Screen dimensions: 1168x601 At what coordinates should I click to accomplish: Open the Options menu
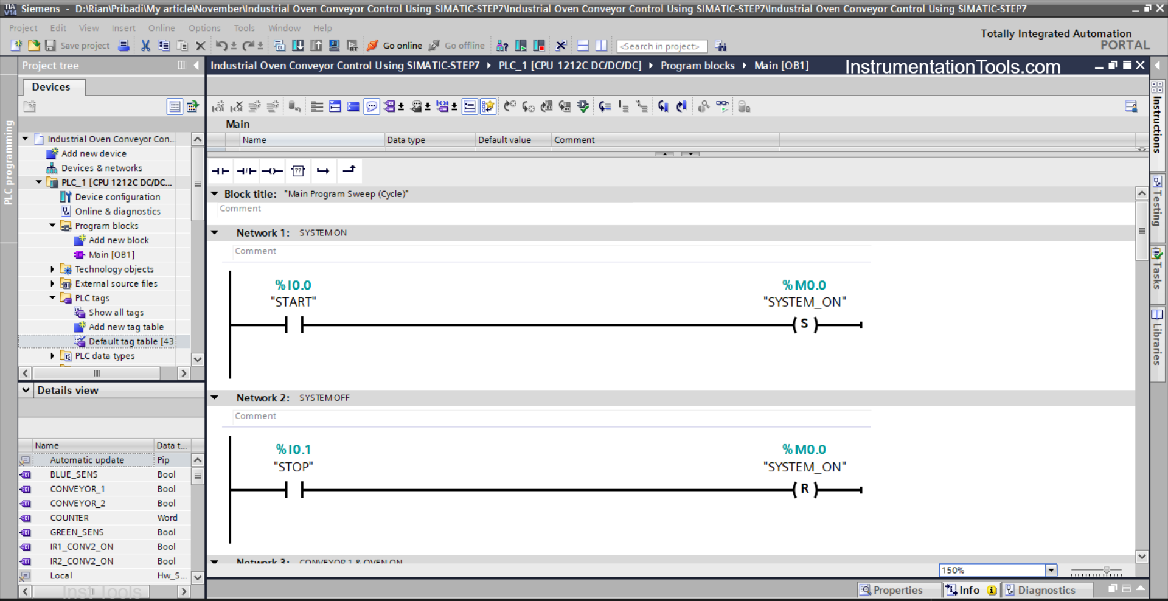[x=204, y=28]
